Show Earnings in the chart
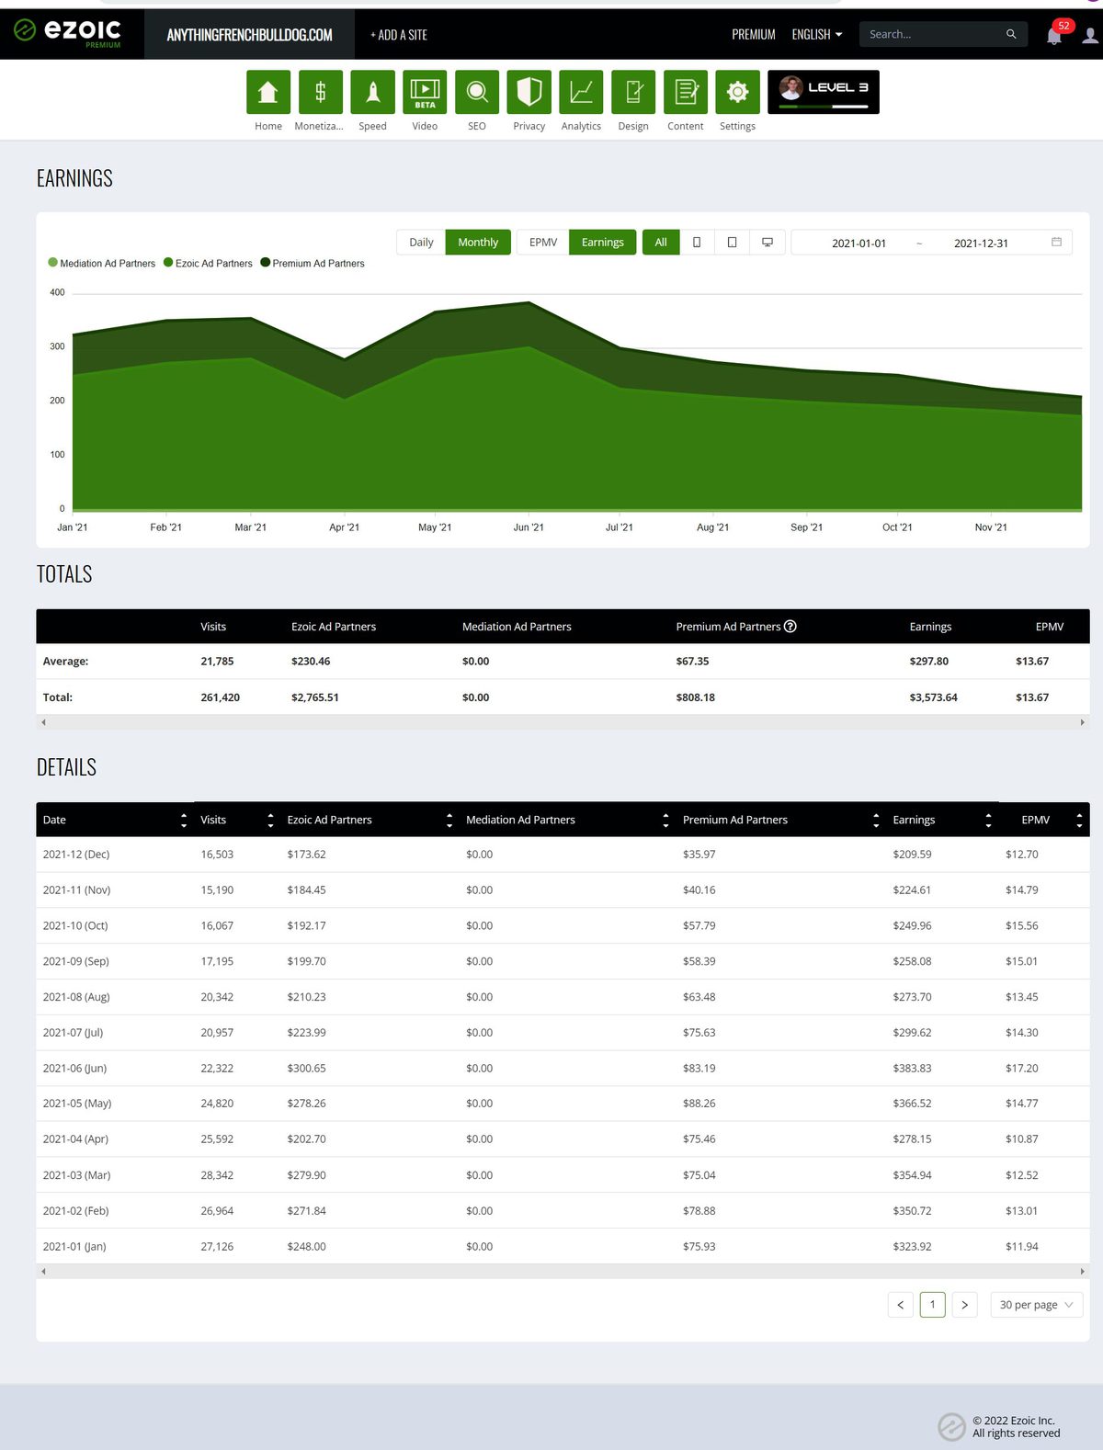 point(603,243)
